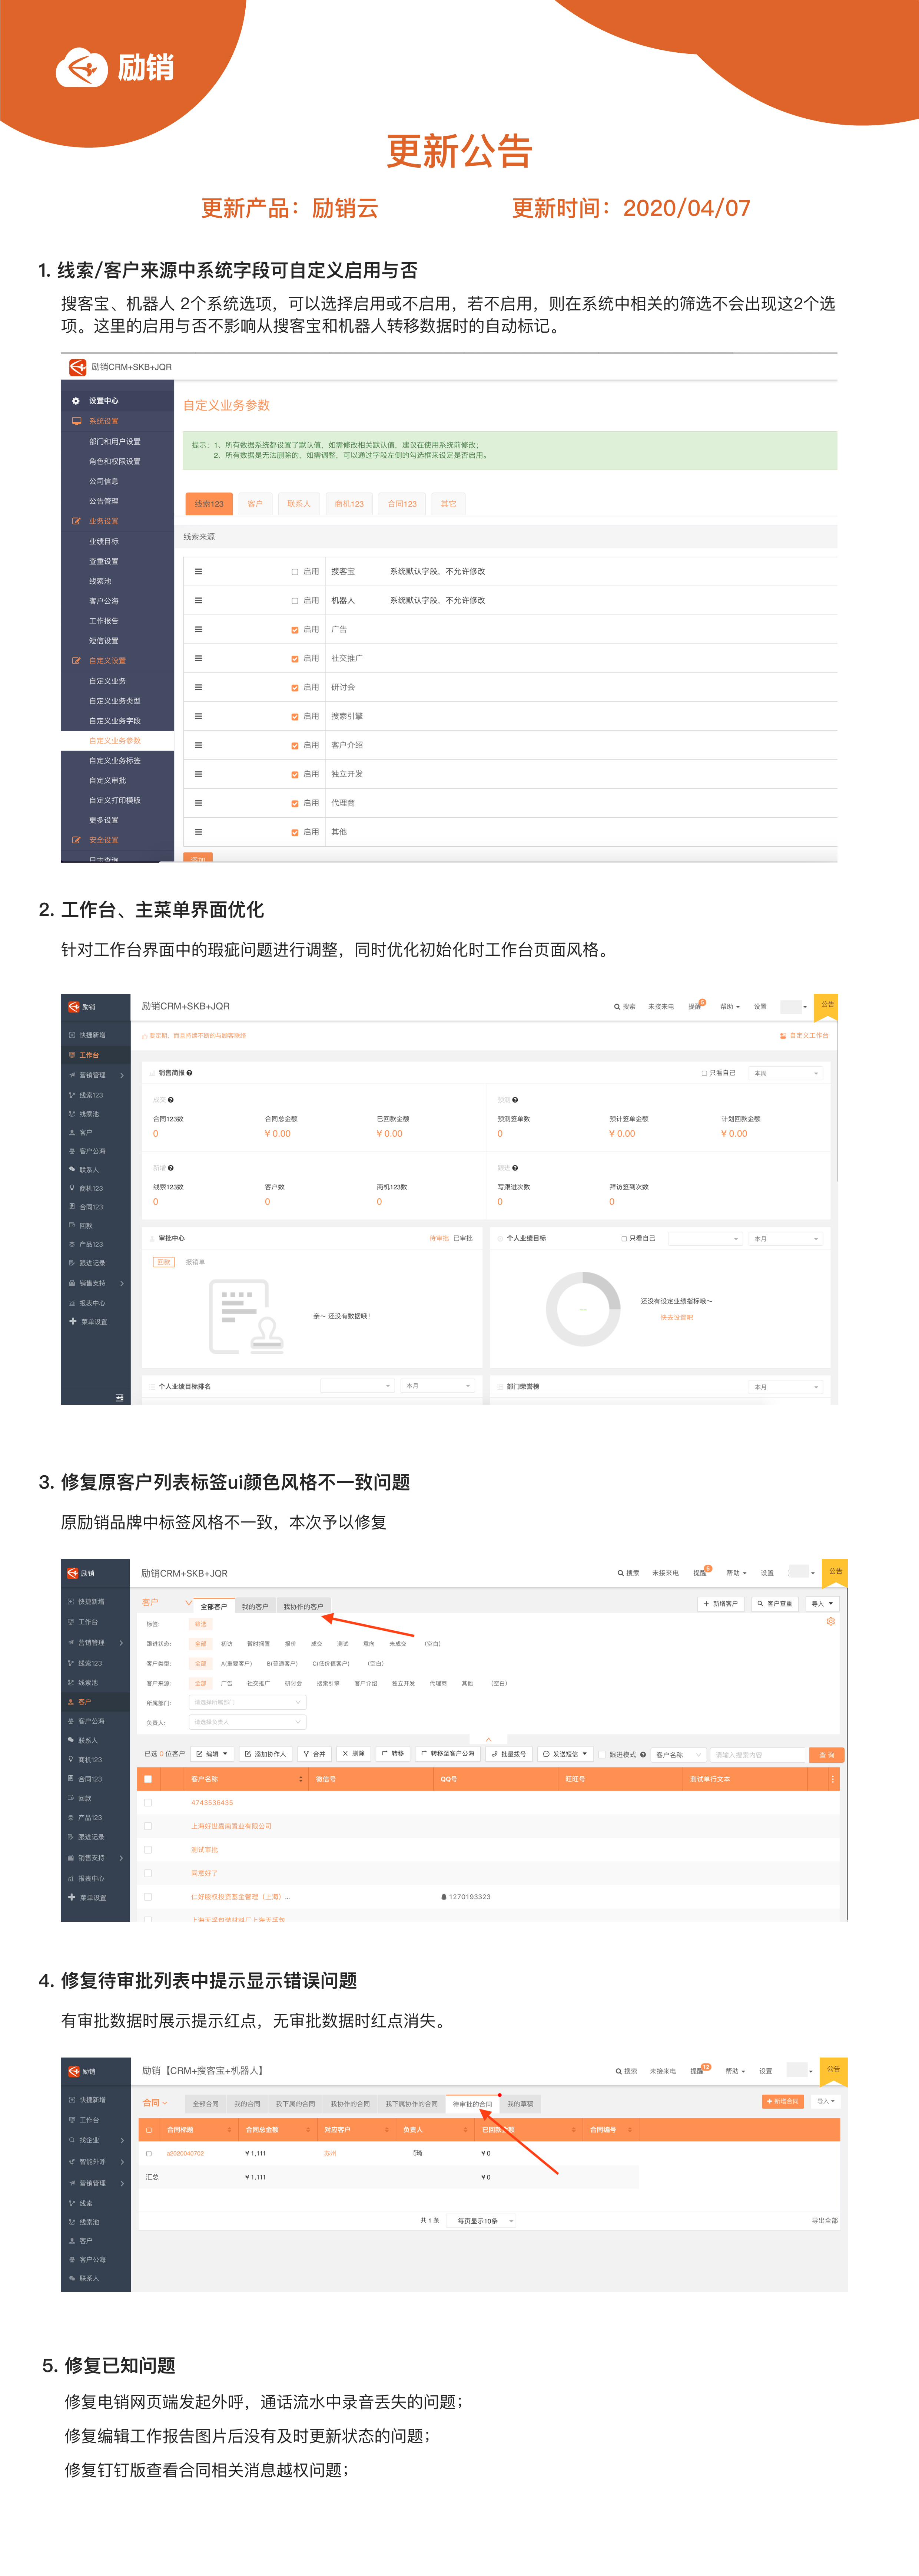
Task: Open 上海好世嘉南置业有限公司 customer link
Action: [x=232, y=1826]
